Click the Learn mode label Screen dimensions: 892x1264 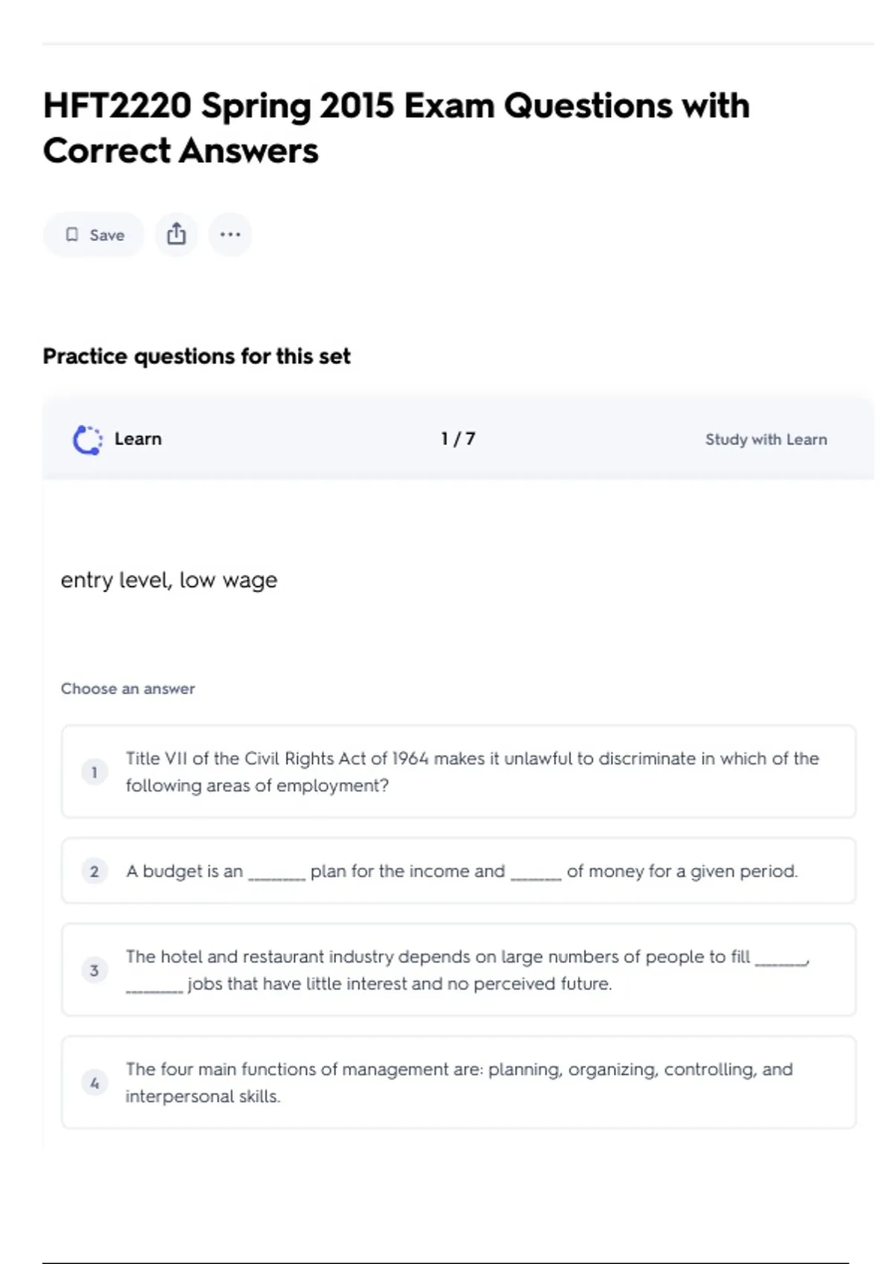pyautogui.click(x=138, y=439)
